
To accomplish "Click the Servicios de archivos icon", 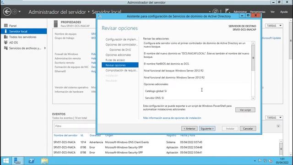I will tap(6, 48).
